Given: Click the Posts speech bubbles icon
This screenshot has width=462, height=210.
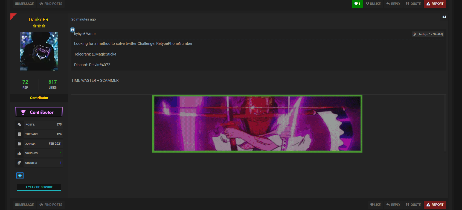Looking at the screenshot, I should pos(19,125).
